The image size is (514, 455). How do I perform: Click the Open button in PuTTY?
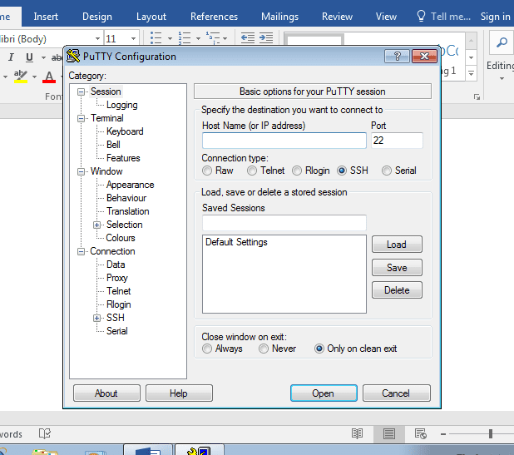point(324,393)
